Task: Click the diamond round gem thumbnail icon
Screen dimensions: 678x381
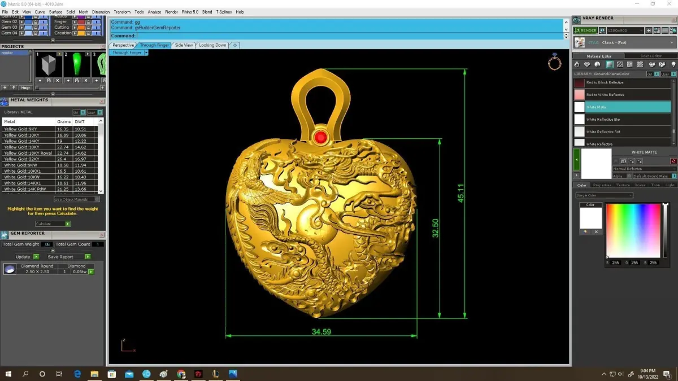Action: point(10,269)
